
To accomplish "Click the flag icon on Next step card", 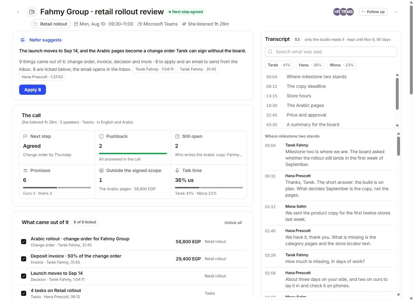I will [26, 136].
